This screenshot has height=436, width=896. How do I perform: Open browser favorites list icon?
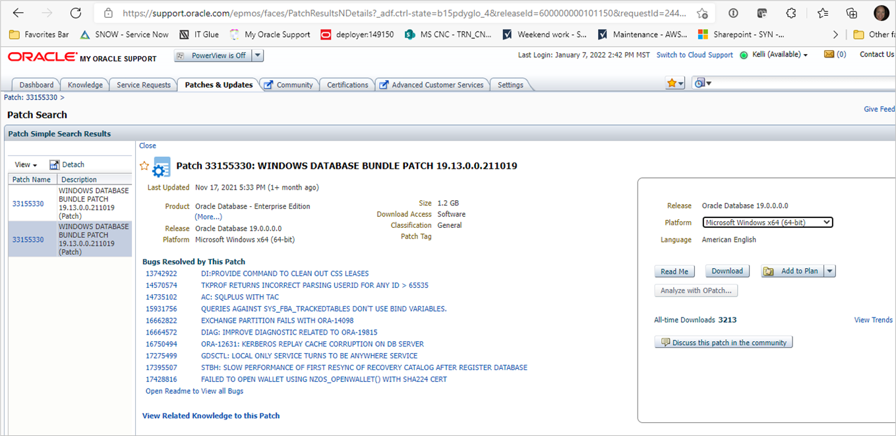pyautogui.click(x=823, y=13)
